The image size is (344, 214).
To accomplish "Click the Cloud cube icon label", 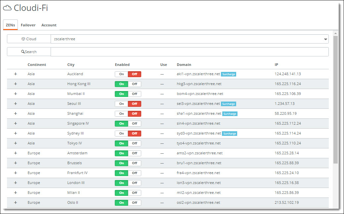I will (x=29, y=39).
